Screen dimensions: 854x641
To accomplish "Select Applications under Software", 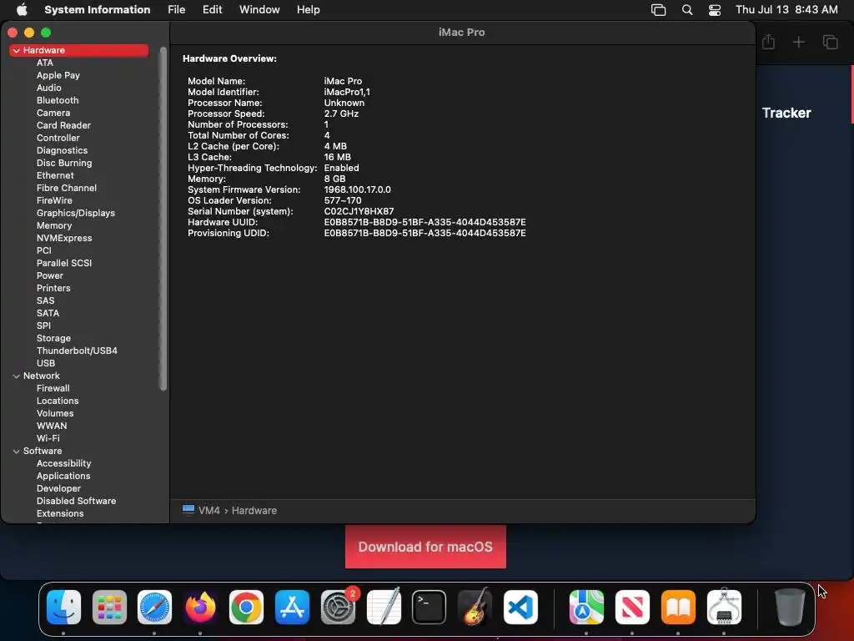I will coord(63,477).
